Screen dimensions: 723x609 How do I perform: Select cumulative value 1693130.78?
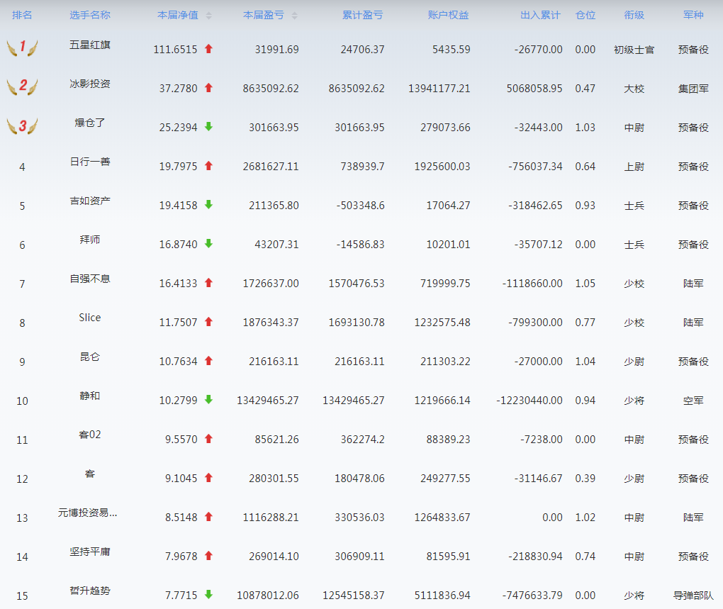[x=357, y=323]
